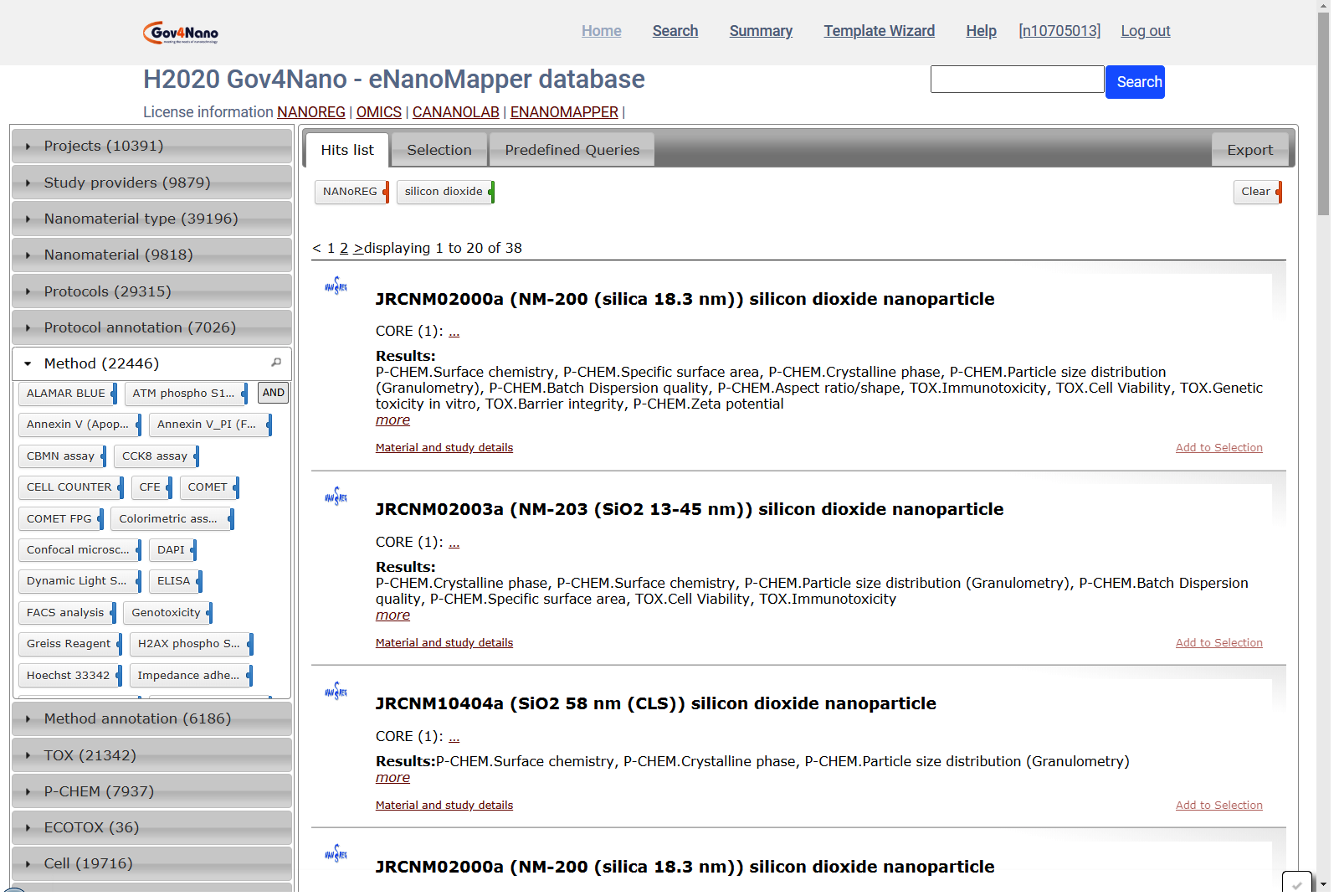Toggle the ALAMAR BLUE method filter
Image resolution: width=1339 pixels, height=896 pixels.
click(x=66, y=394)
